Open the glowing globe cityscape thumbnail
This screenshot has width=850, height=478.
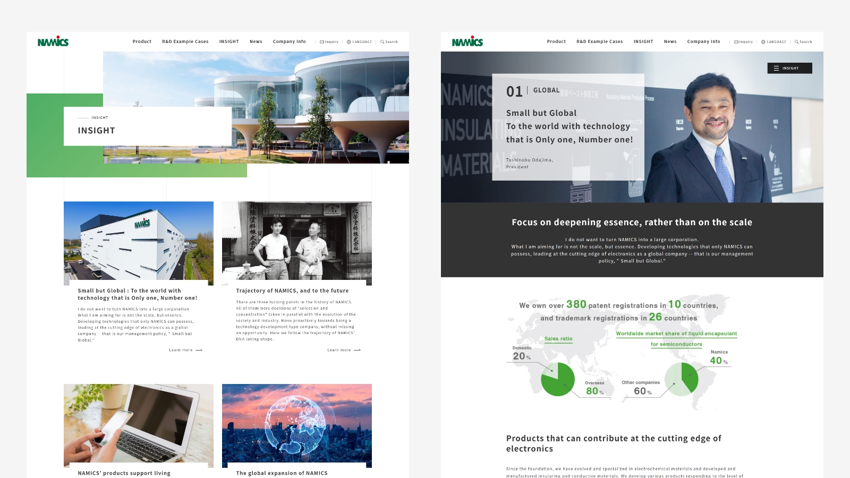pos(297,425)
